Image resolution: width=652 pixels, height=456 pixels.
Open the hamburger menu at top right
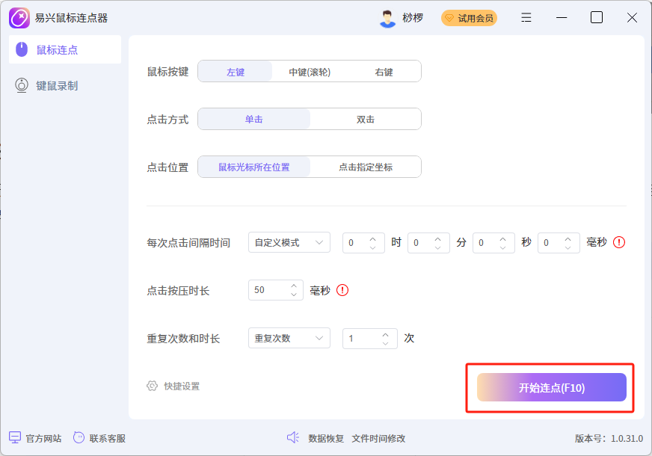click(526, 16)
